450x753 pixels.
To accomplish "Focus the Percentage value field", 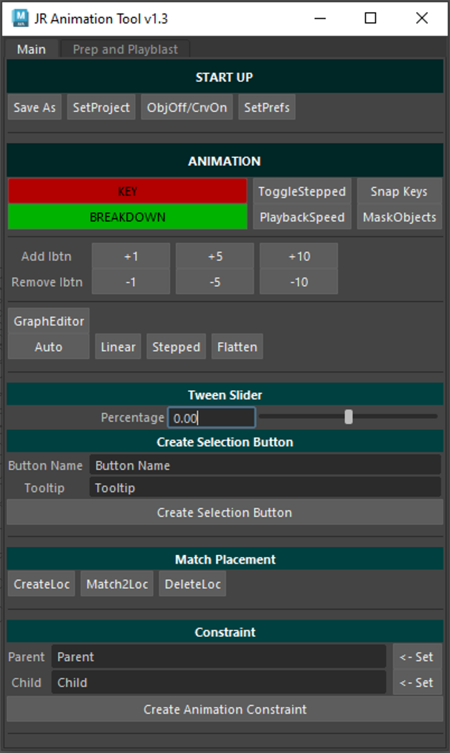I will 211,418.
